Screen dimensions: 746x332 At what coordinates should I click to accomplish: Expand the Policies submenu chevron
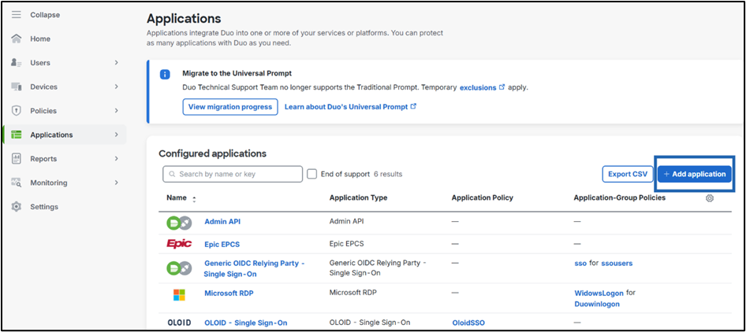coord(116,111)
